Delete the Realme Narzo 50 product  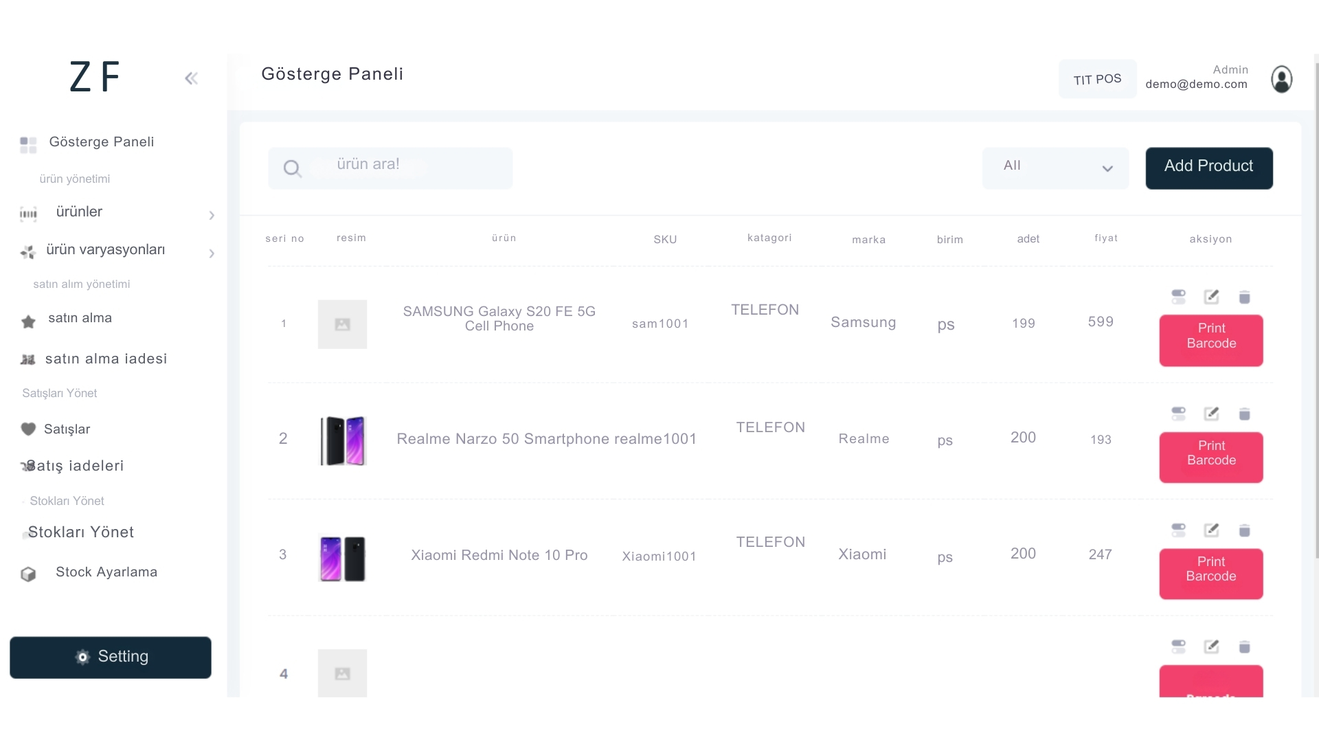[x=1244, y=414]
